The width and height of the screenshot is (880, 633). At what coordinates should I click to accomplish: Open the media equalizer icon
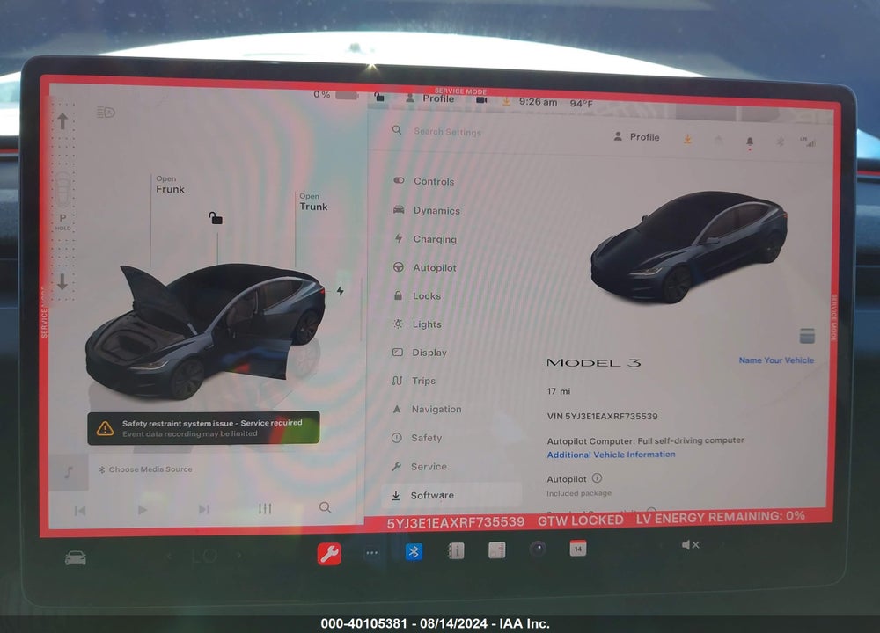[265, 508]
